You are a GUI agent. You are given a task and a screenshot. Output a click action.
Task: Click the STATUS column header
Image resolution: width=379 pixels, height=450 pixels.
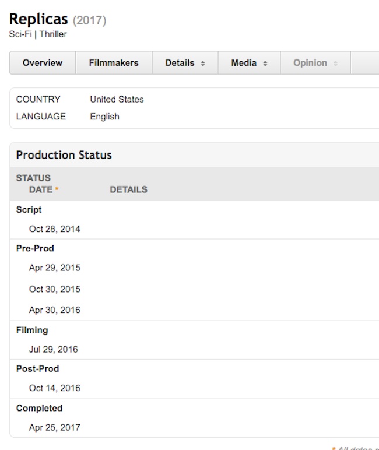(x=33, y=178)
